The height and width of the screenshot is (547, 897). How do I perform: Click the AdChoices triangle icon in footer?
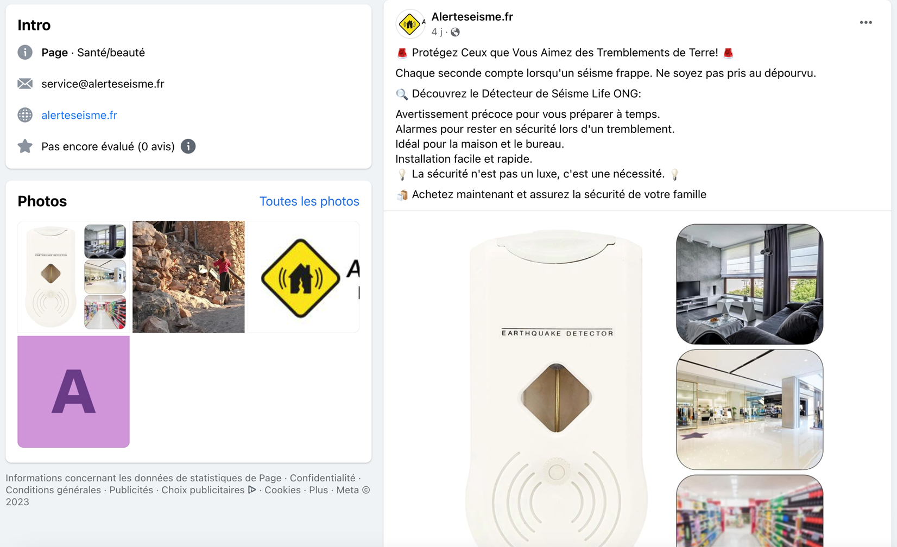(x=252, y=490)
